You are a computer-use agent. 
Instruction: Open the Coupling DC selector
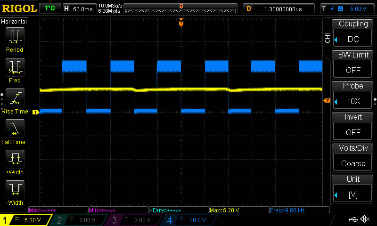tap(353, 39)
